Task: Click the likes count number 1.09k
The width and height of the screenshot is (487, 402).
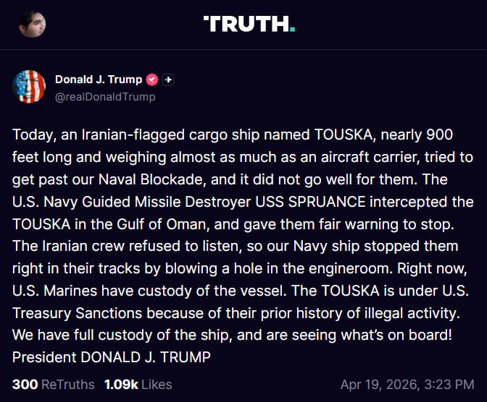Action: click(121, 384)
